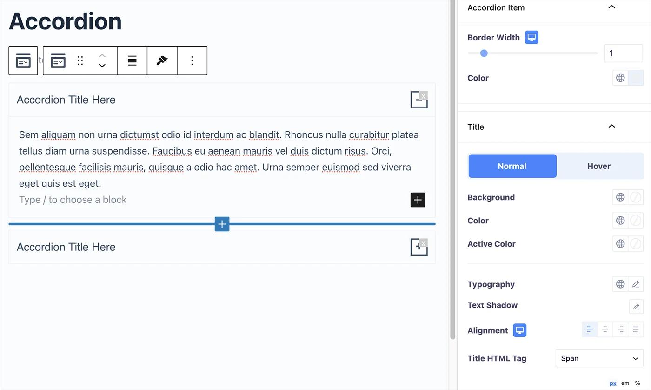Screen dimensions: 651x390
Task: Open Typography edit pencil icon
Action: (x=636, y=284)
